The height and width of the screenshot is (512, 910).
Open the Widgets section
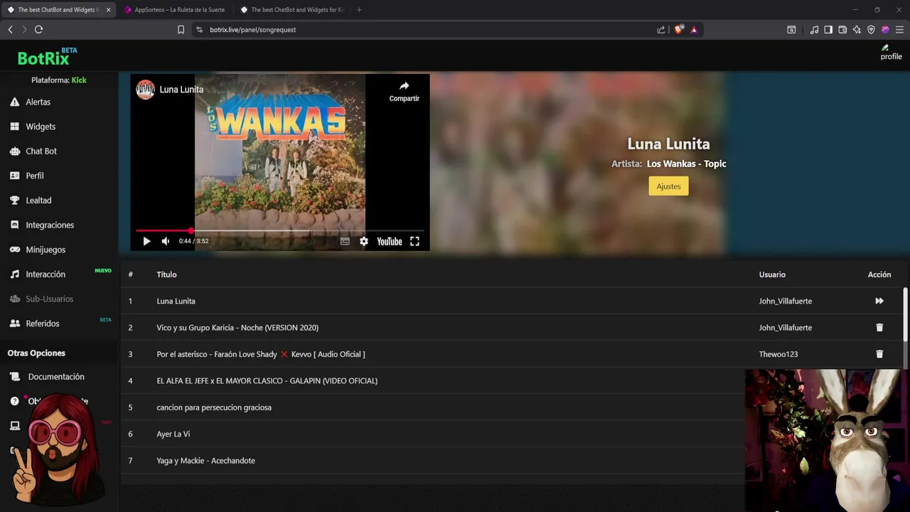40,127
